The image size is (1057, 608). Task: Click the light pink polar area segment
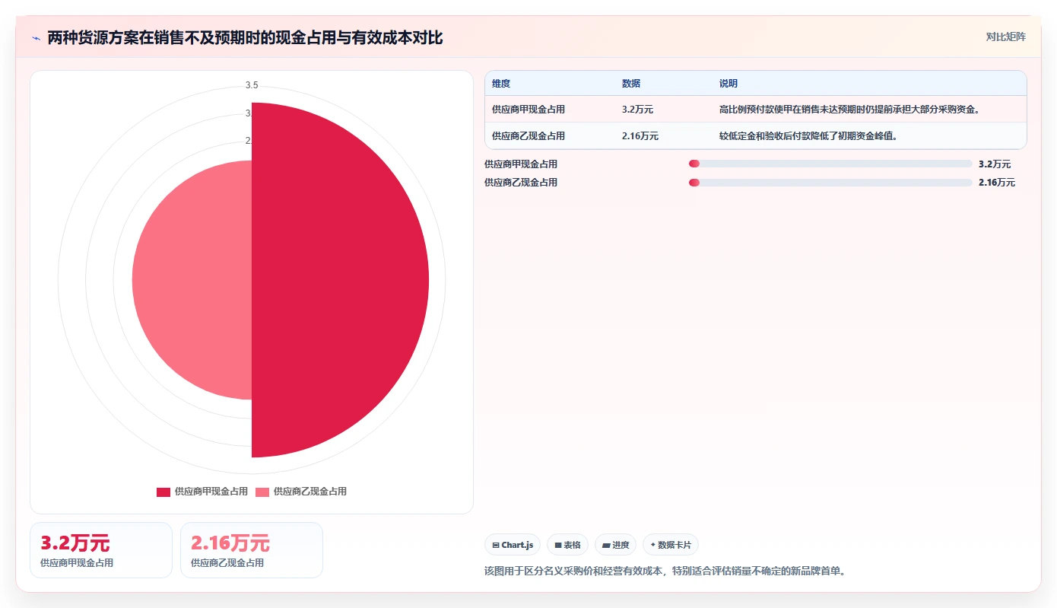[x=192, y=280]
